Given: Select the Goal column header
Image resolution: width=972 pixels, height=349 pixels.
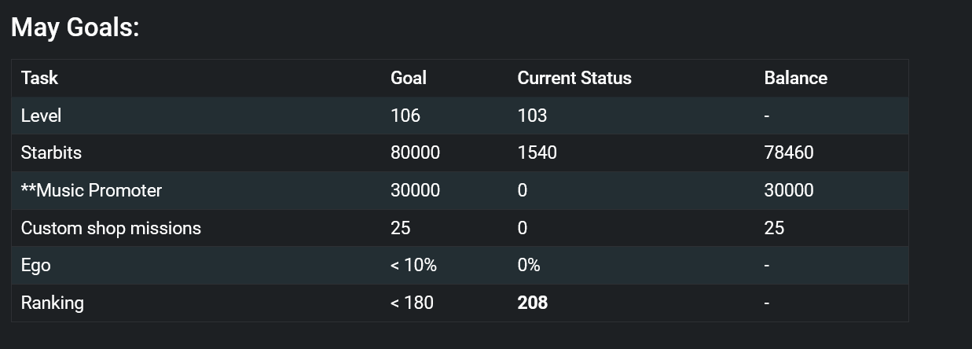Looking at the screenshot, I should click(409, 78).
